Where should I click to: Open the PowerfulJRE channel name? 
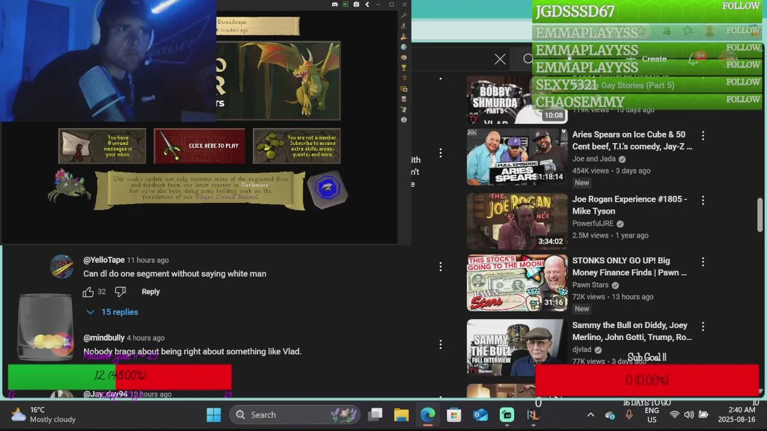pyautogui.click(x=593, y=223)
